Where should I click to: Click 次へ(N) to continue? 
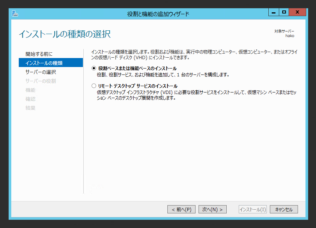click(212, 209)
